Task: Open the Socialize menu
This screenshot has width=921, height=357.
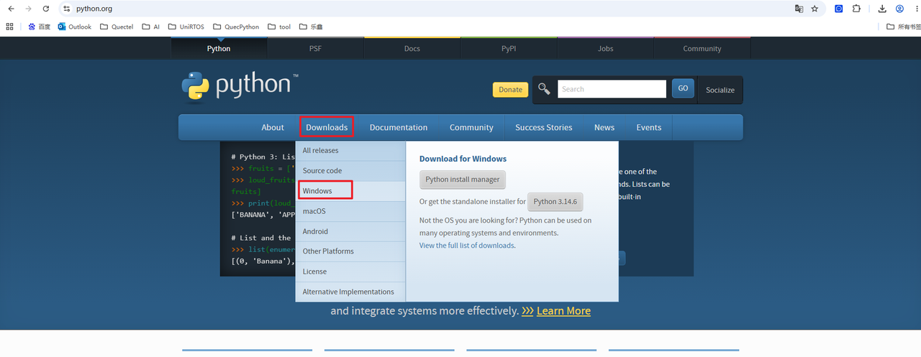Action: 720,90
